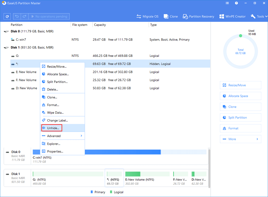Click the help question mark icon
Screen dimensions: 268x197
click(236, 3)
